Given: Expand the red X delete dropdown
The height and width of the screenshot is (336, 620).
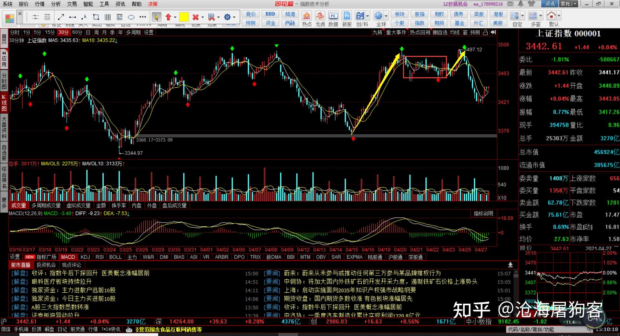Looking at the screenshot, I should click(202, 17).
